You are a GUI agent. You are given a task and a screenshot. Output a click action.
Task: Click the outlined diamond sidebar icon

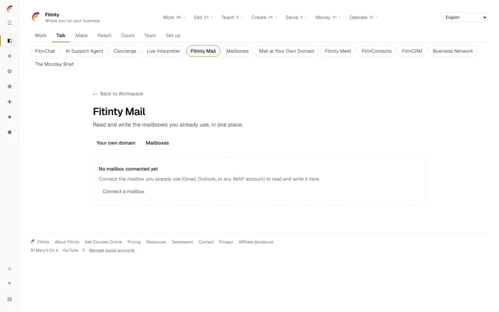pos(10,56)
